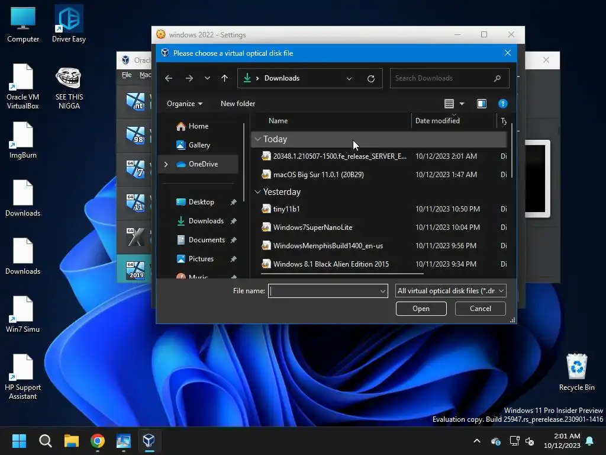
Task: Open Driver Easy desktop shortcut
Action: [69, 24]
